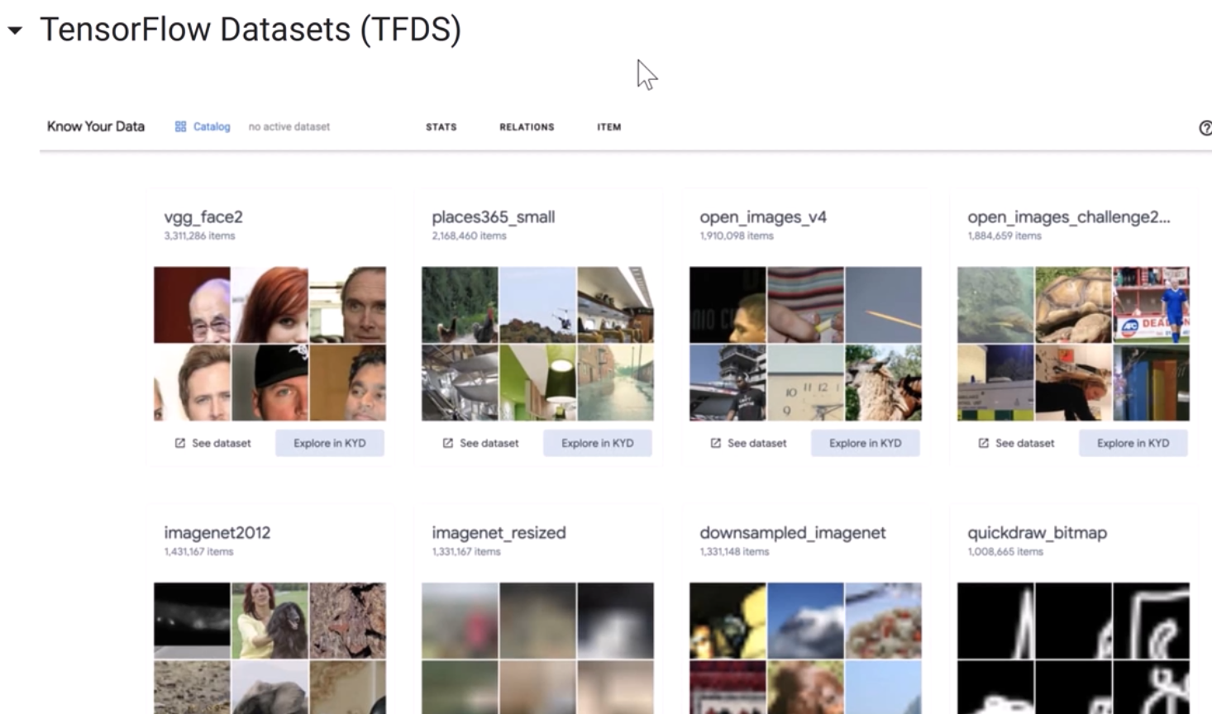Viewport: 1212px width, 714px height.
Task: Click external-link icon for open_images_challenge2 dataset
Action: [x=984, y=443]
